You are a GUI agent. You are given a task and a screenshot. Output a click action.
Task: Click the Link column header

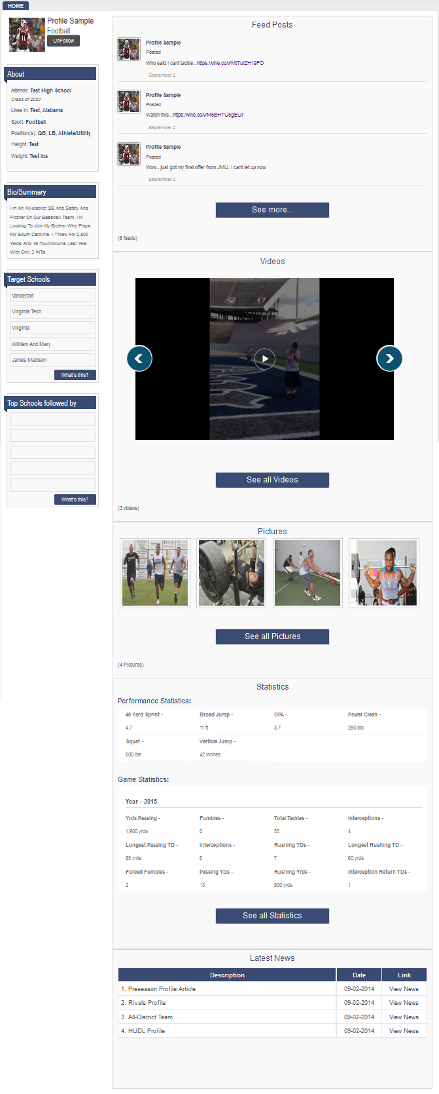[x=404, y=975]
